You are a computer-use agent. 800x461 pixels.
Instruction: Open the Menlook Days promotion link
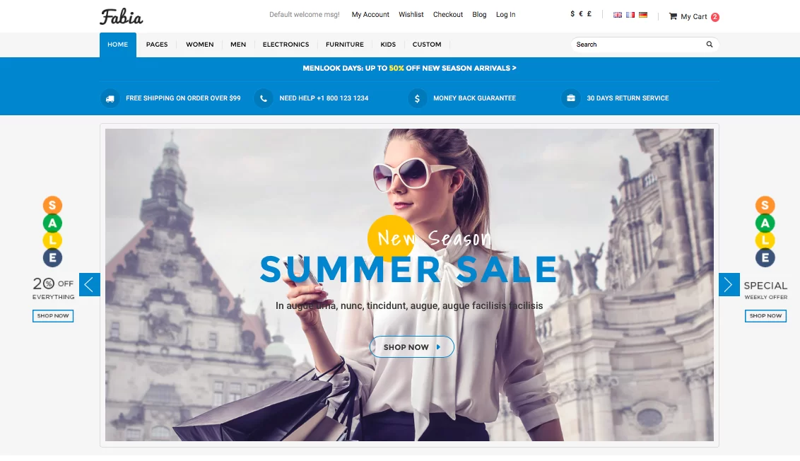(409, 68)
